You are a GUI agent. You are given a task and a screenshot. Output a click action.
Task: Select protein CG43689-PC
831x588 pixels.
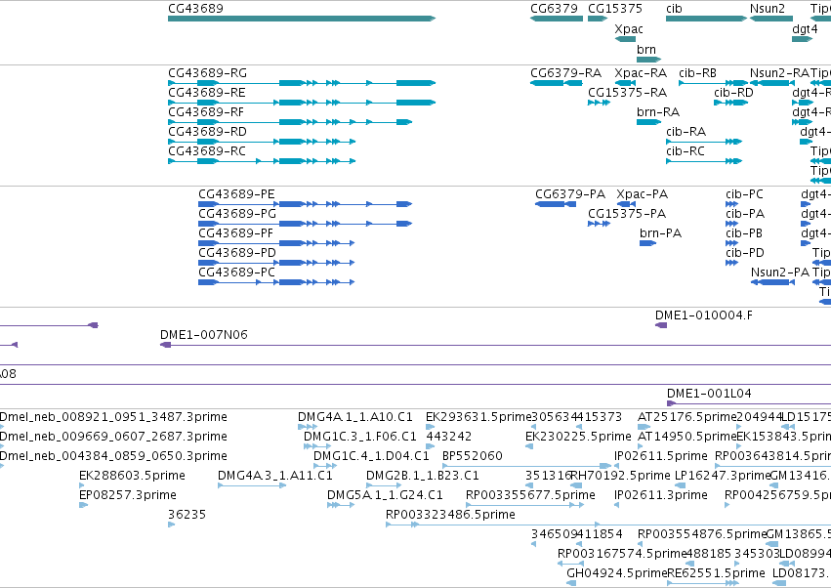[x=276, y=282]
